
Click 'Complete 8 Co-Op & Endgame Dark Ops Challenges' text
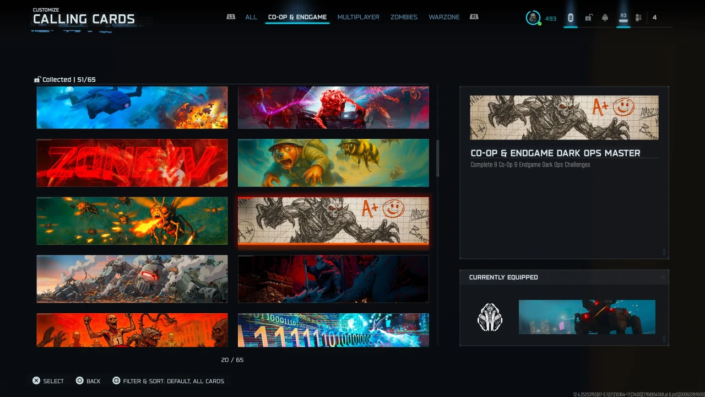click(x=530, y=164)
